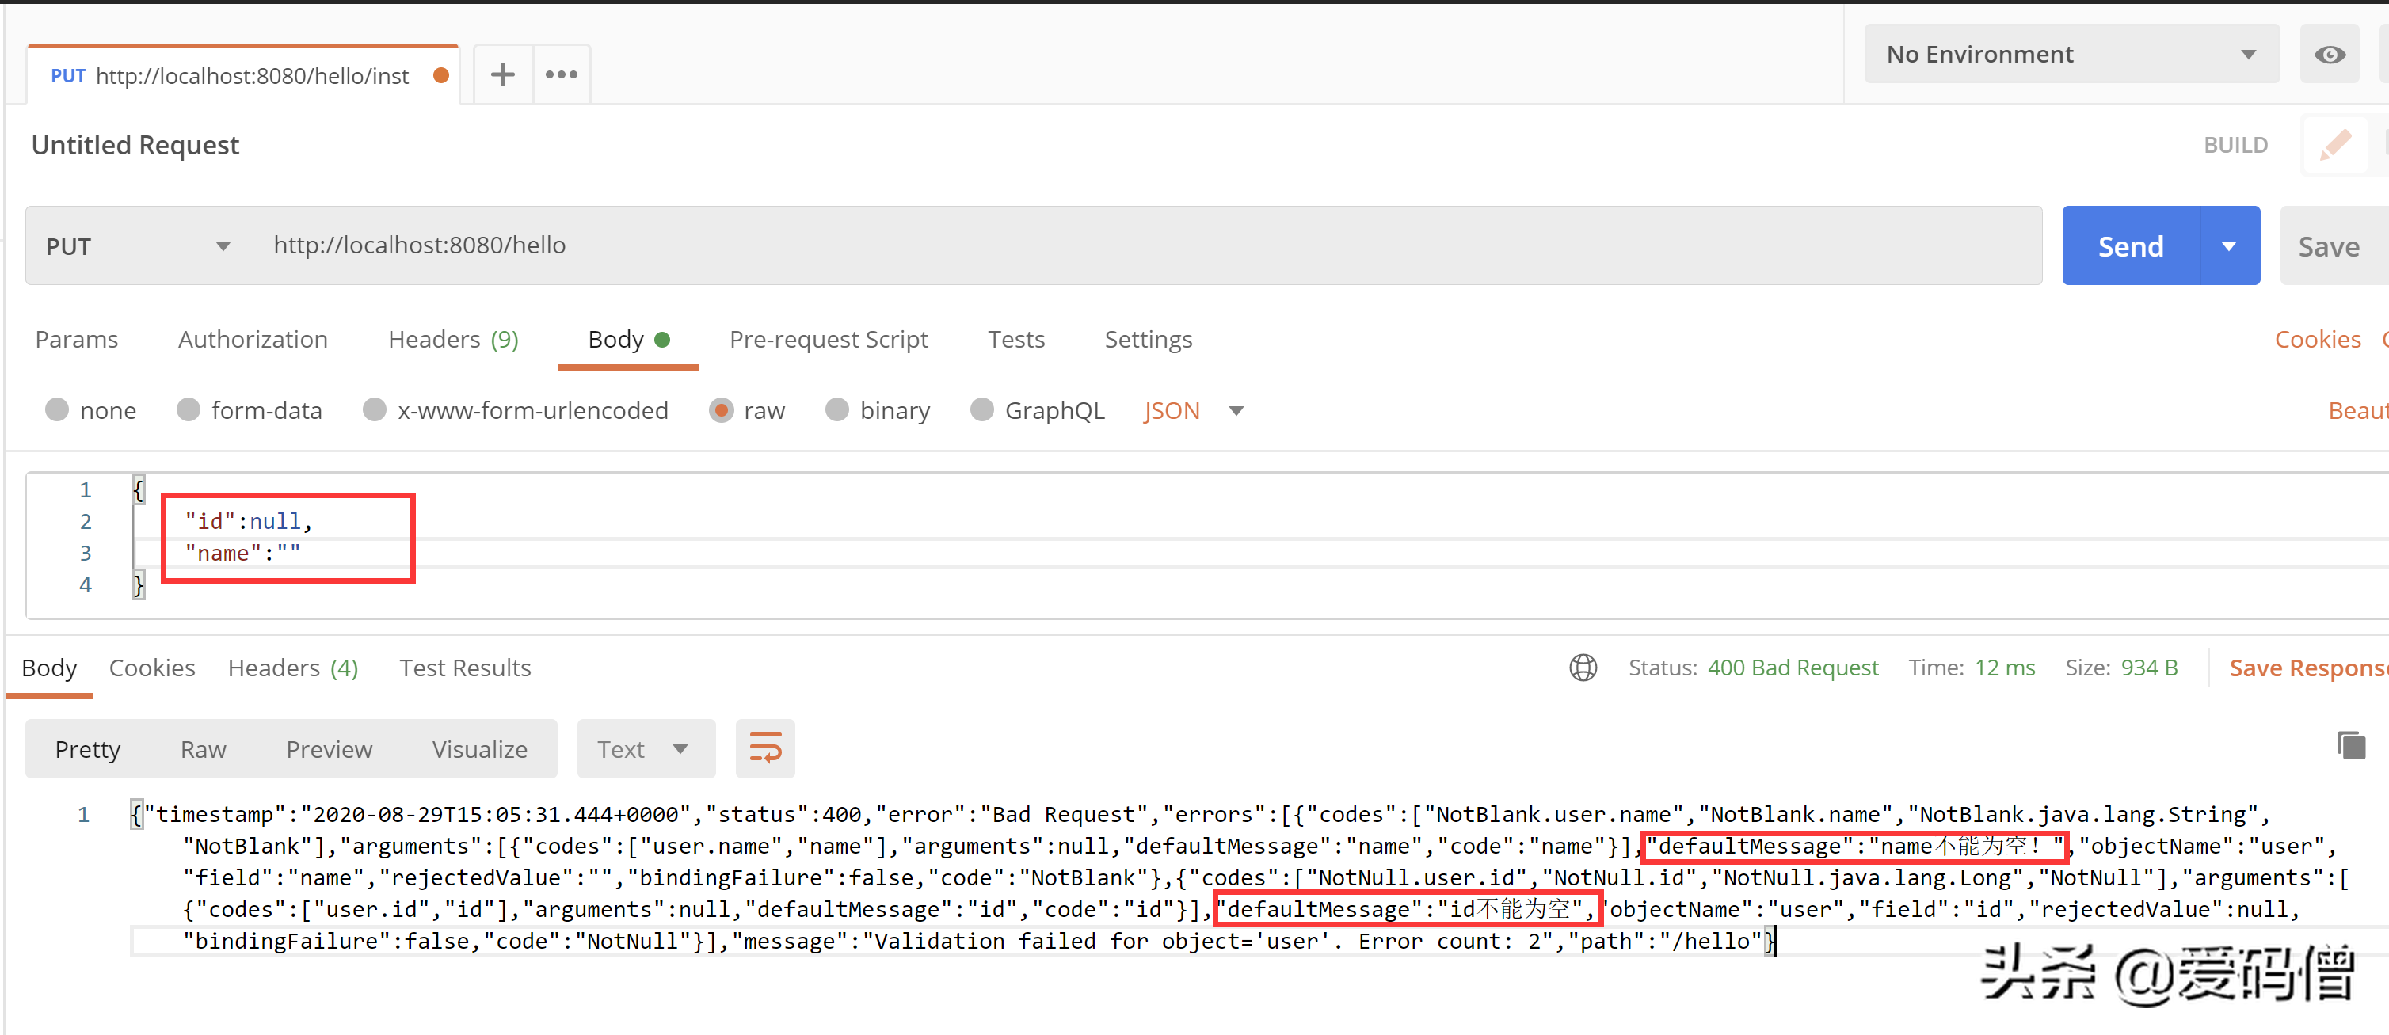Preview environment variables with the eye icon
The image size is (2389, 1035).
point(2329,54)
